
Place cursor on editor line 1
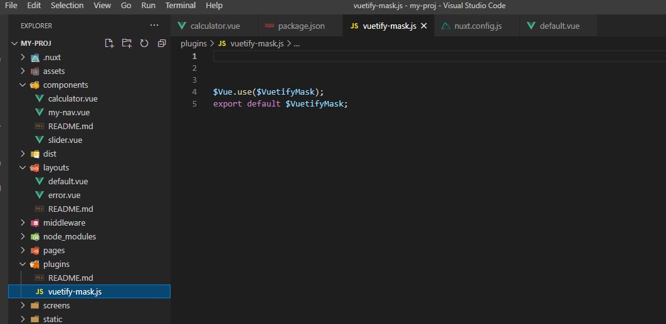click(x=439, y=56)
